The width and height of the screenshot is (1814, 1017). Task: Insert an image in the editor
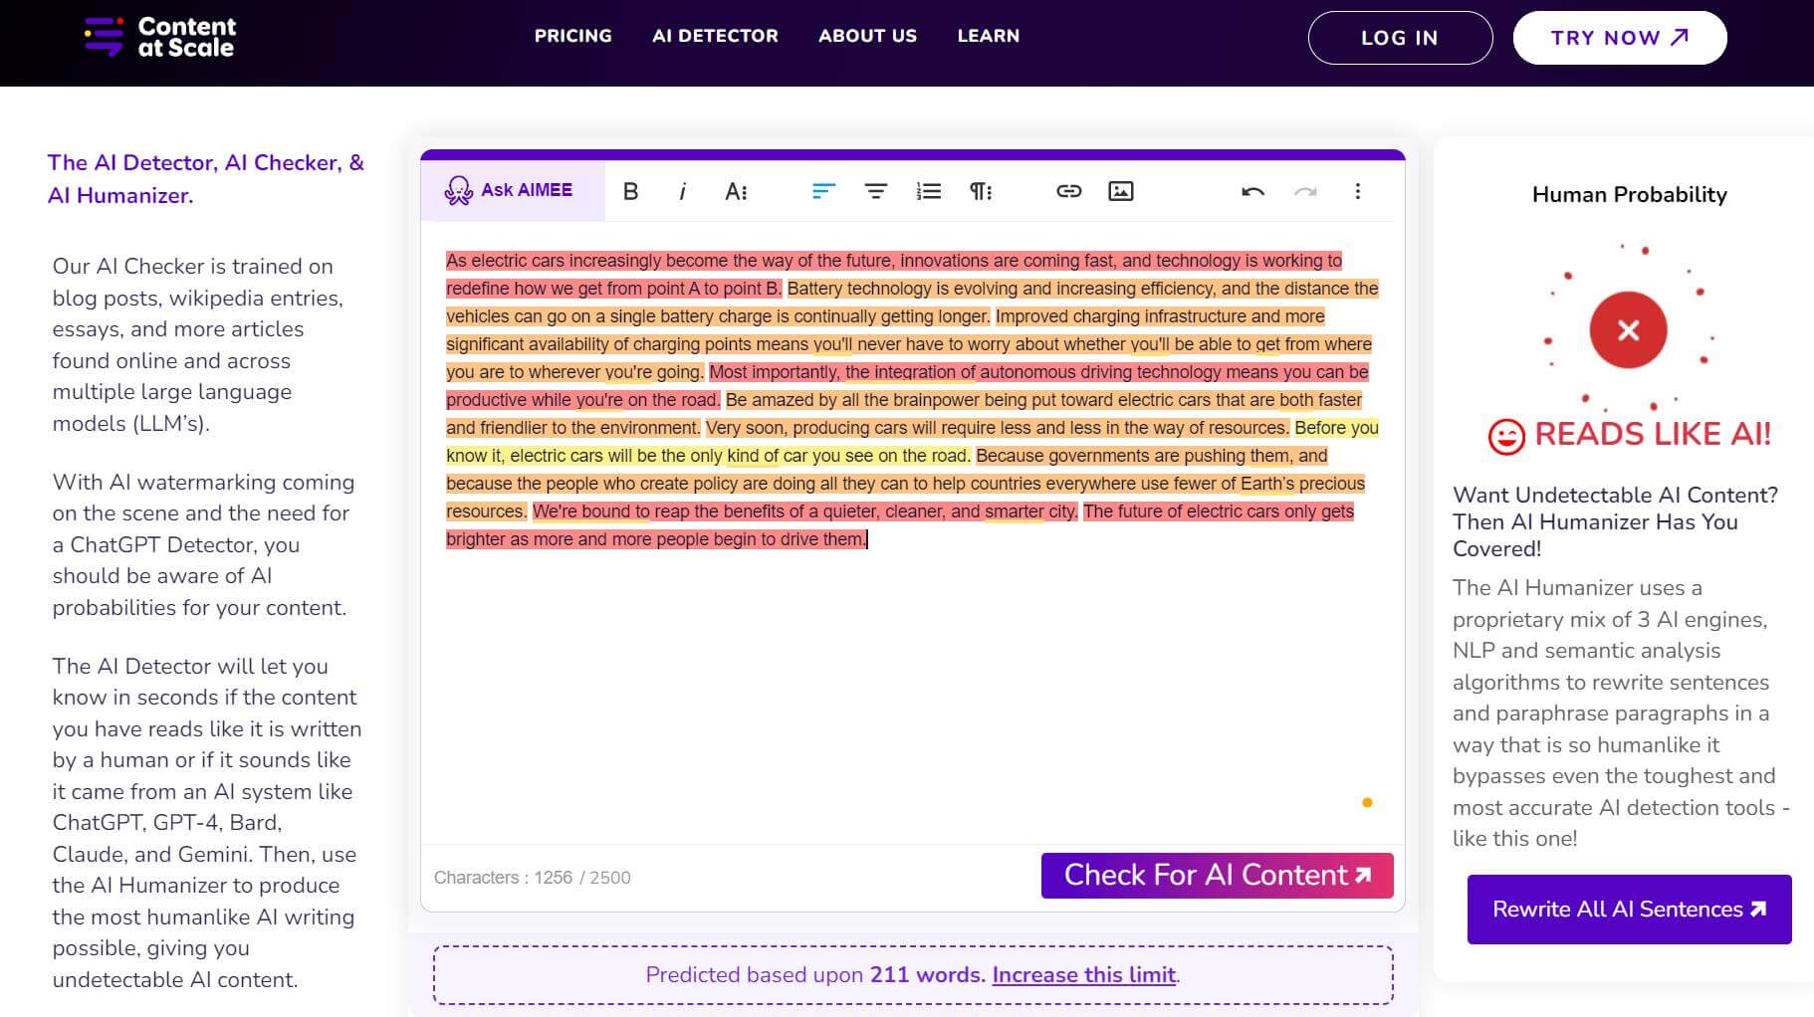click(1121, 191)
